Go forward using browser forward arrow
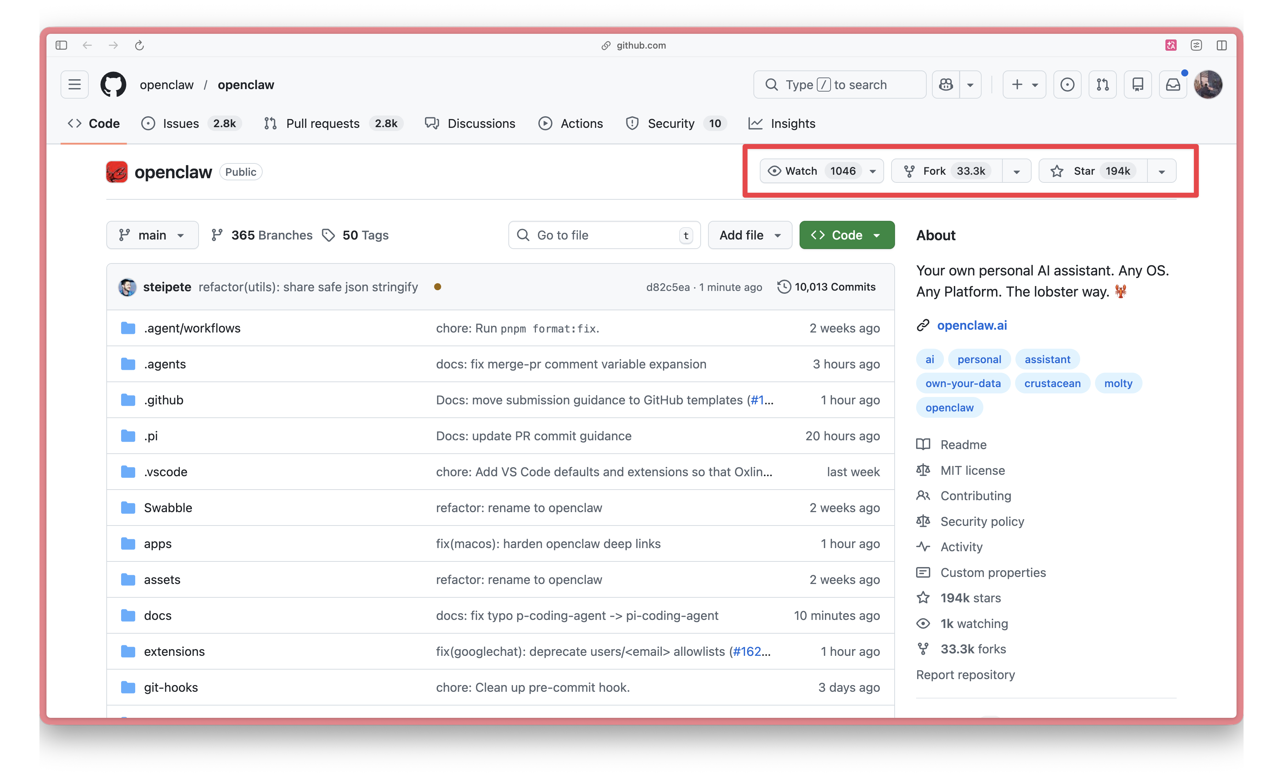1283x777 pixels. point(113,45)
